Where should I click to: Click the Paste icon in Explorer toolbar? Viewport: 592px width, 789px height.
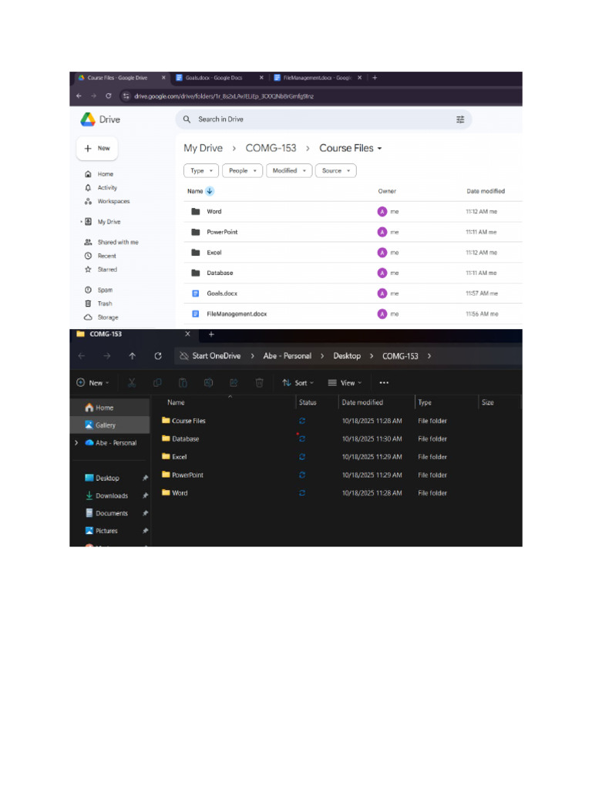(x=183, y=383)
